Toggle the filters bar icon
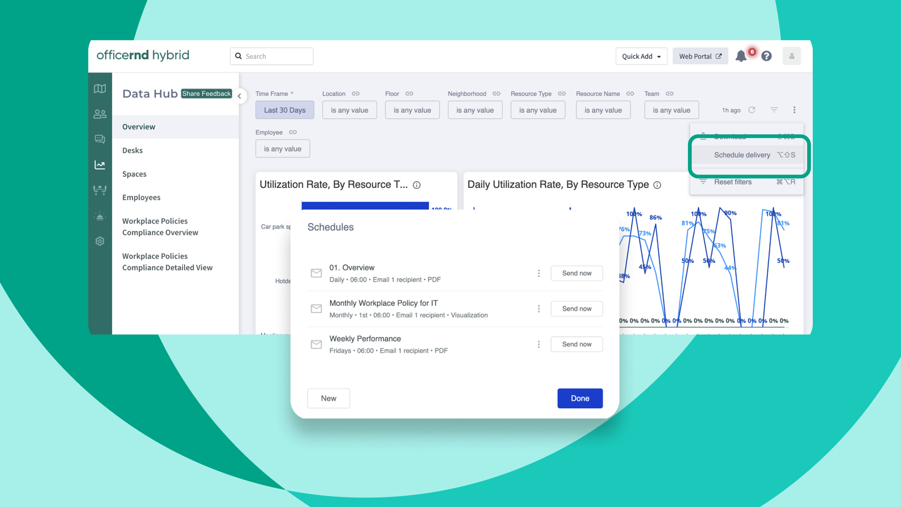The image size is (901, 507). point(774,110)
